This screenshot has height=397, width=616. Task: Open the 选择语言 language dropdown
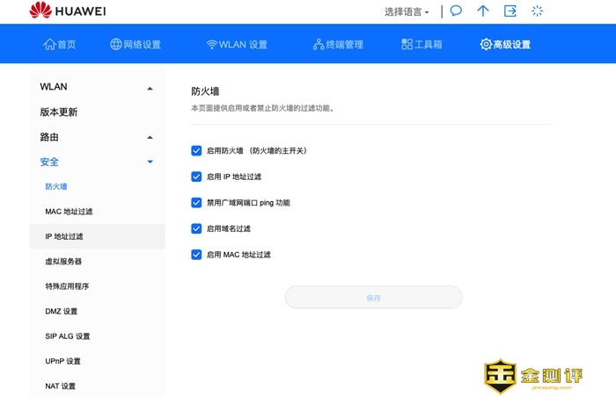click(x=407, y=12)
